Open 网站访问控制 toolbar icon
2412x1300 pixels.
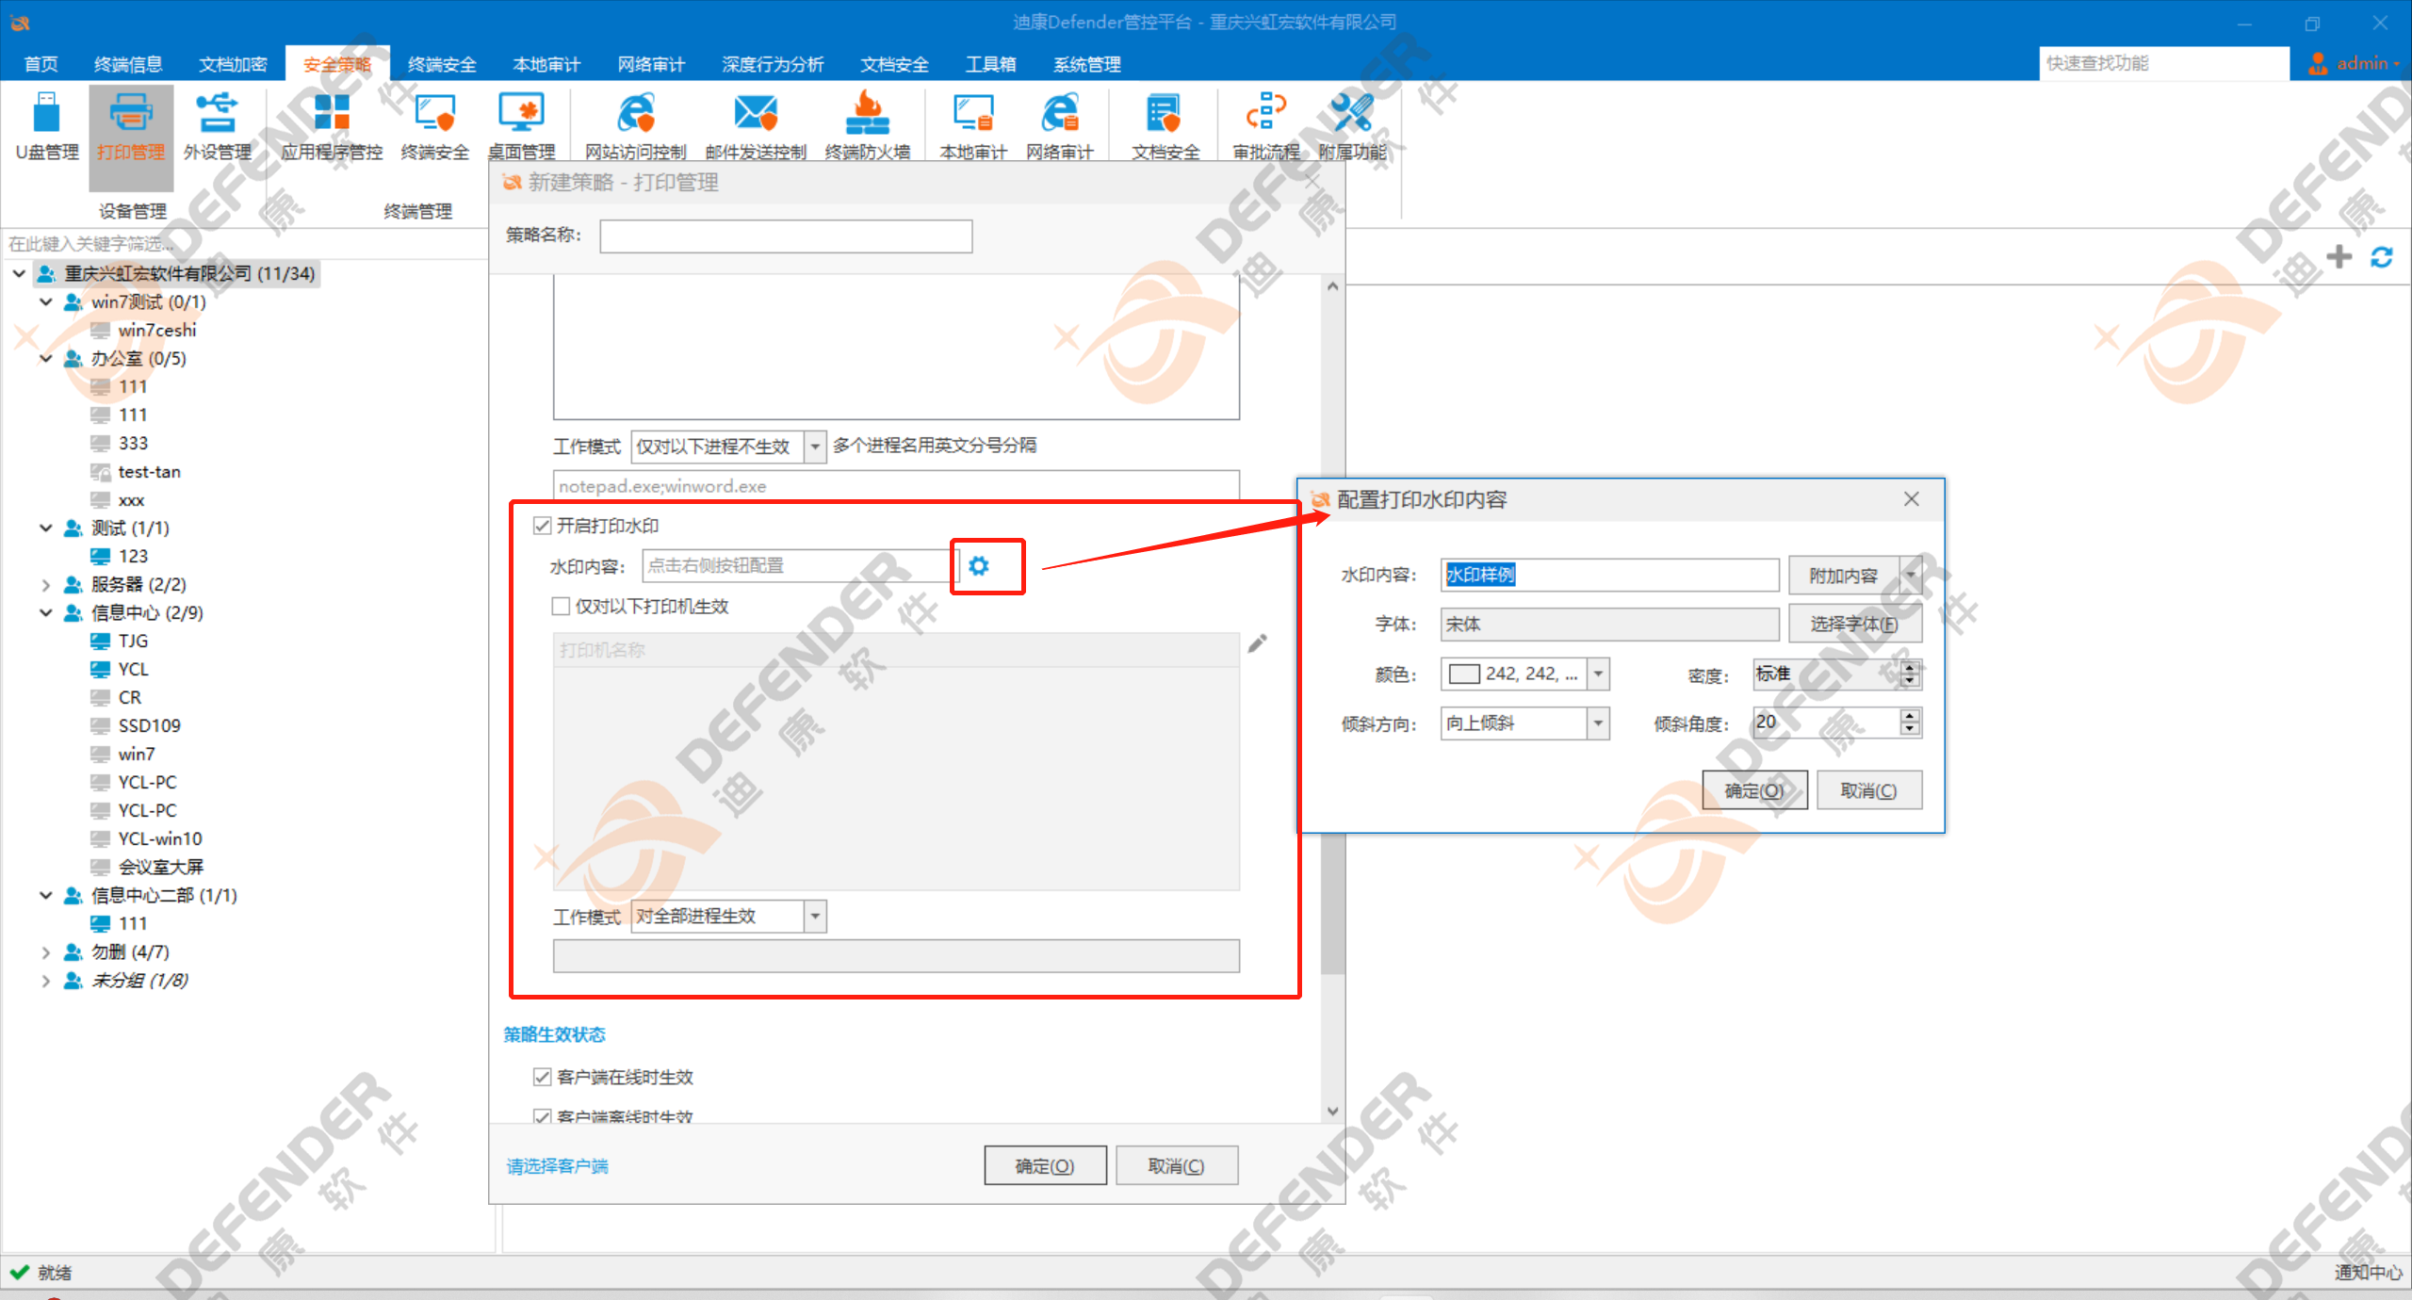(636, 127)
